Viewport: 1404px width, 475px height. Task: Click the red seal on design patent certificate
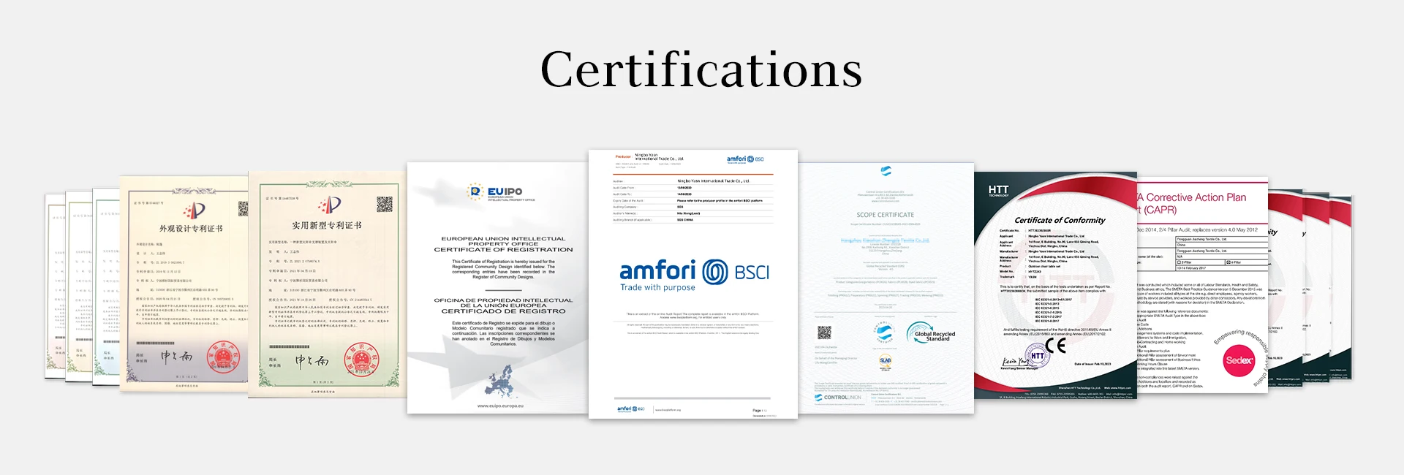223,357
